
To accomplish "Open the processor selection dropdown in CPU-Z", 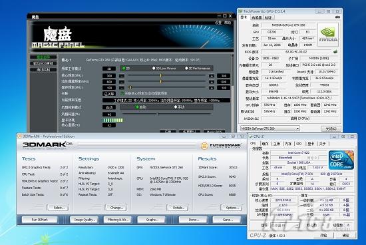I will click(x=285, y=225).
